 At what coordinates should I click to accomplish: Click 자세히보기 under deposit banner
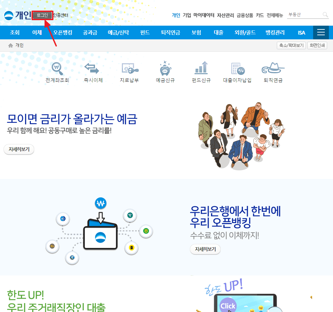19,149
